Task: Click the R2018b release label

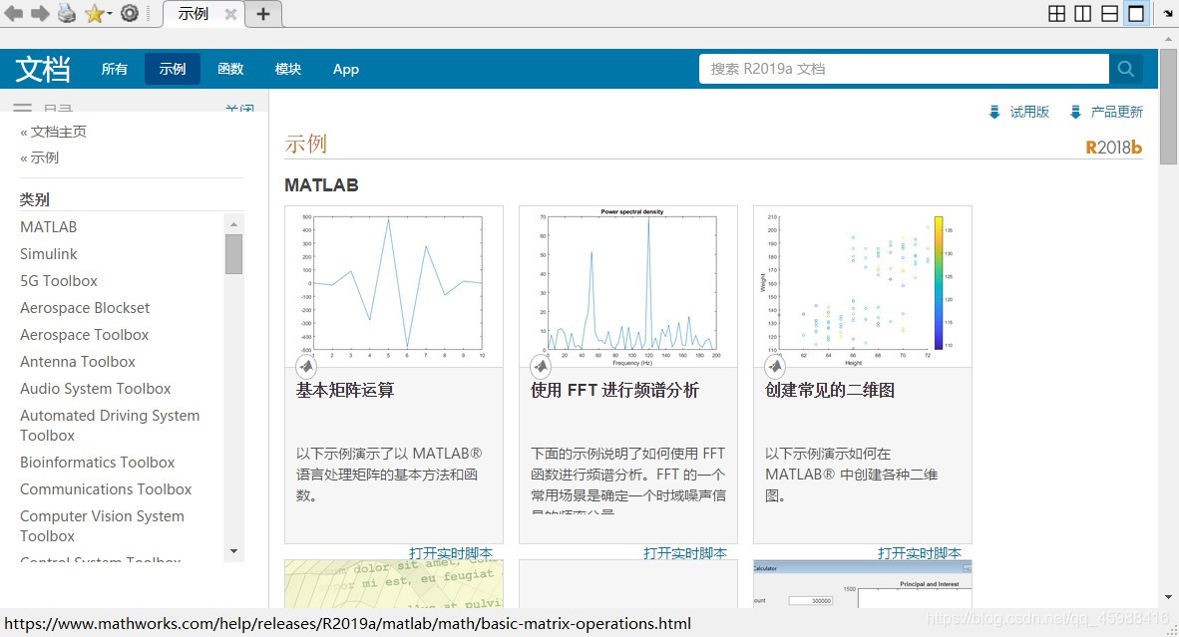Action: [x=1113, y=148]
